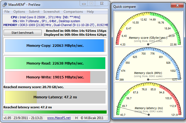The height and width of the screenshot is (123, 186).
Task: Click the H indicator in status bar
Action: tap(76, 118)
